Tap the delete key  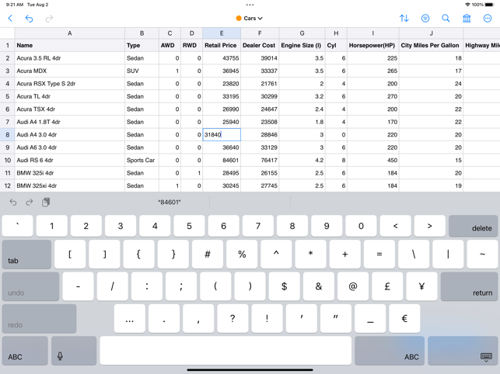click(x=474, y=226)
